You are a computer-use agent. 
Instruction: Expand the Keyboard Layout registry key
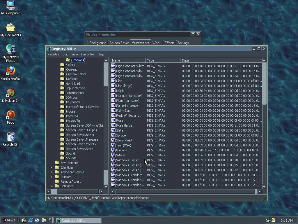point(52,172)
